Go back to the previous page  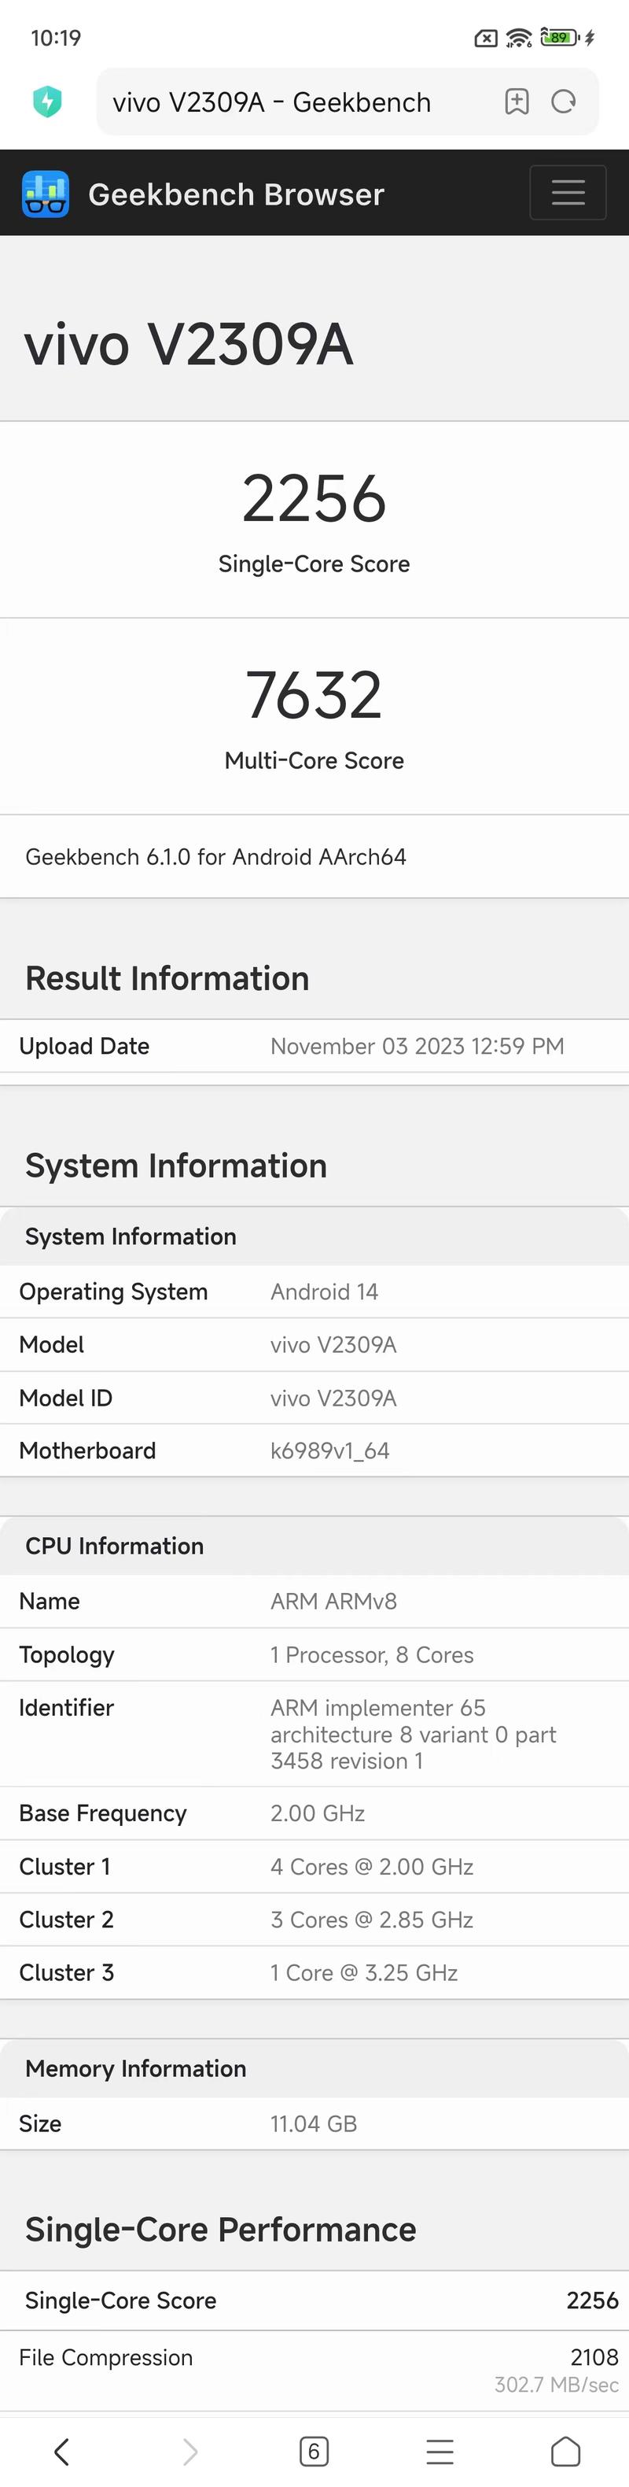(63, 2452)
